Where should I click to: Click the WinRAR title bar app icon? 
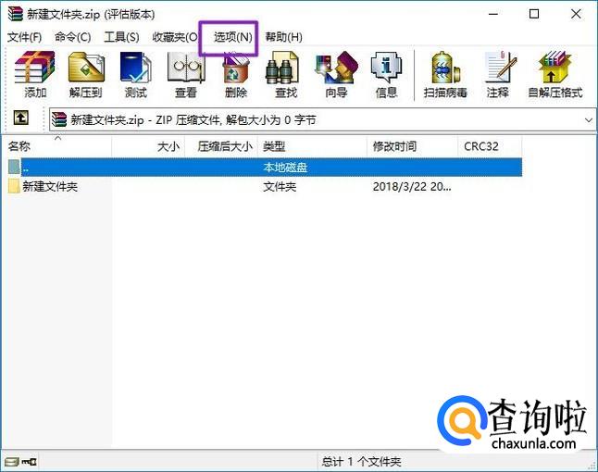(15, 14)
